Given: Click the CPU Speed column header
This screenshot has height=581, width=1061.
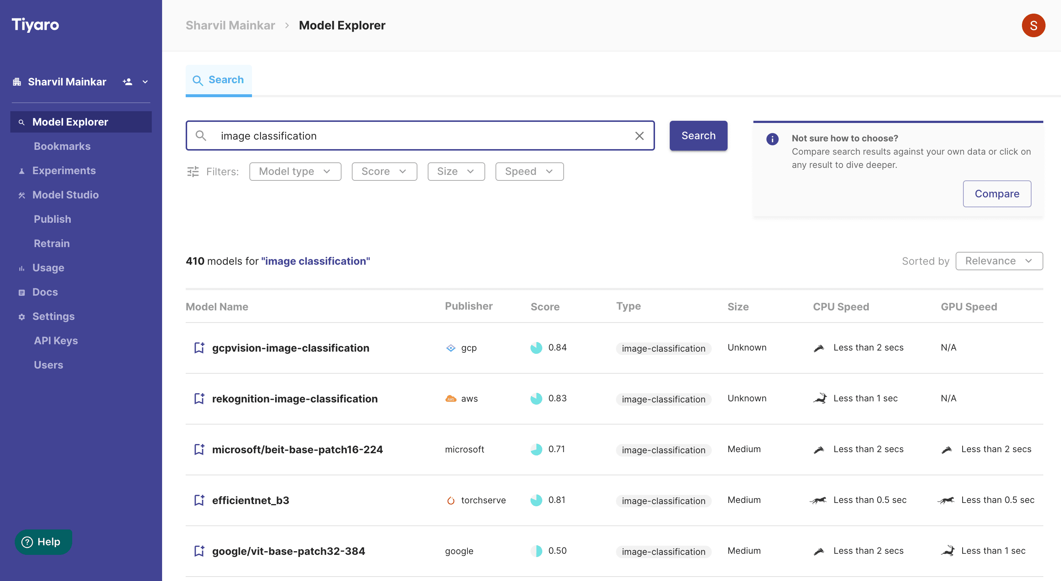Looking at the screenshot, I should tap(841, 307).
